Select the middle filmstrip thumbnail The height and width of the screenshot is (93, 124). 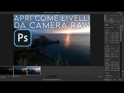pyautogui.click(x=20, y=71)
